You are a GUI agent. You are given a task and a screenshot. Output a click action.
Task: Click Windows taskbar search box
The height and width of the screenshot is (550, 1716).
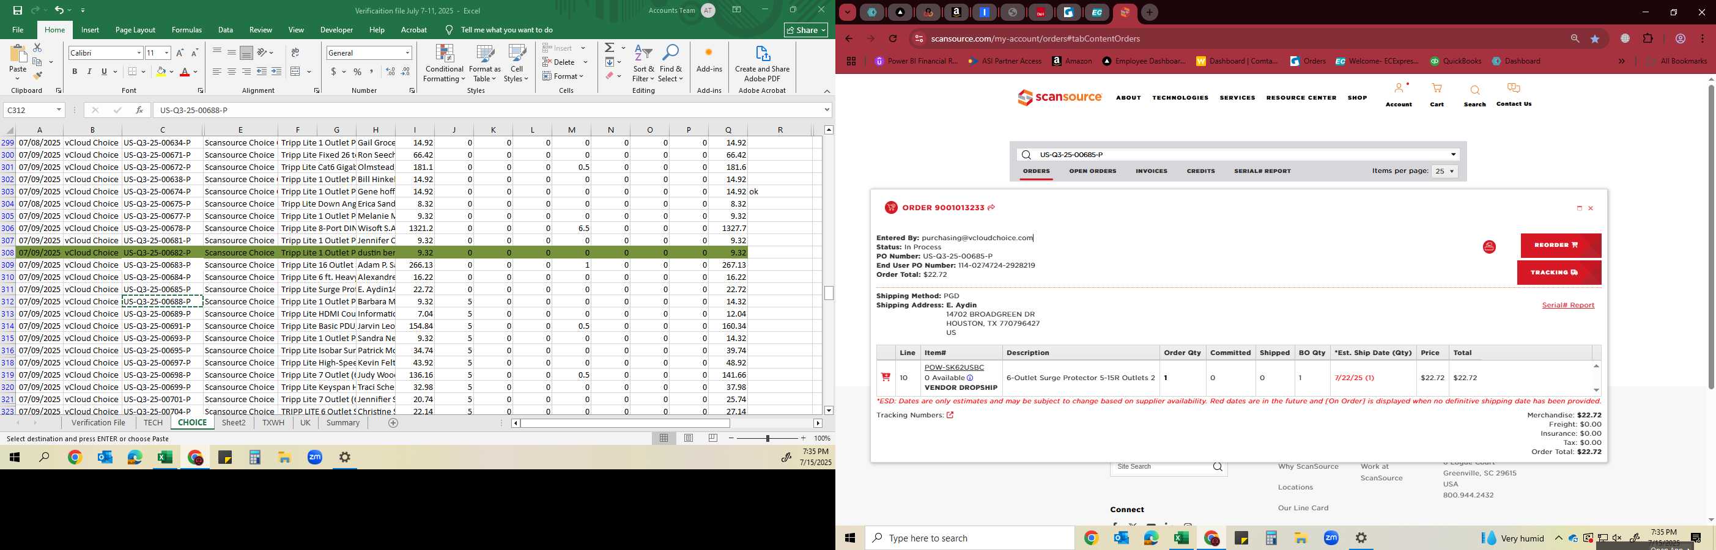click(x=970, y=538)
